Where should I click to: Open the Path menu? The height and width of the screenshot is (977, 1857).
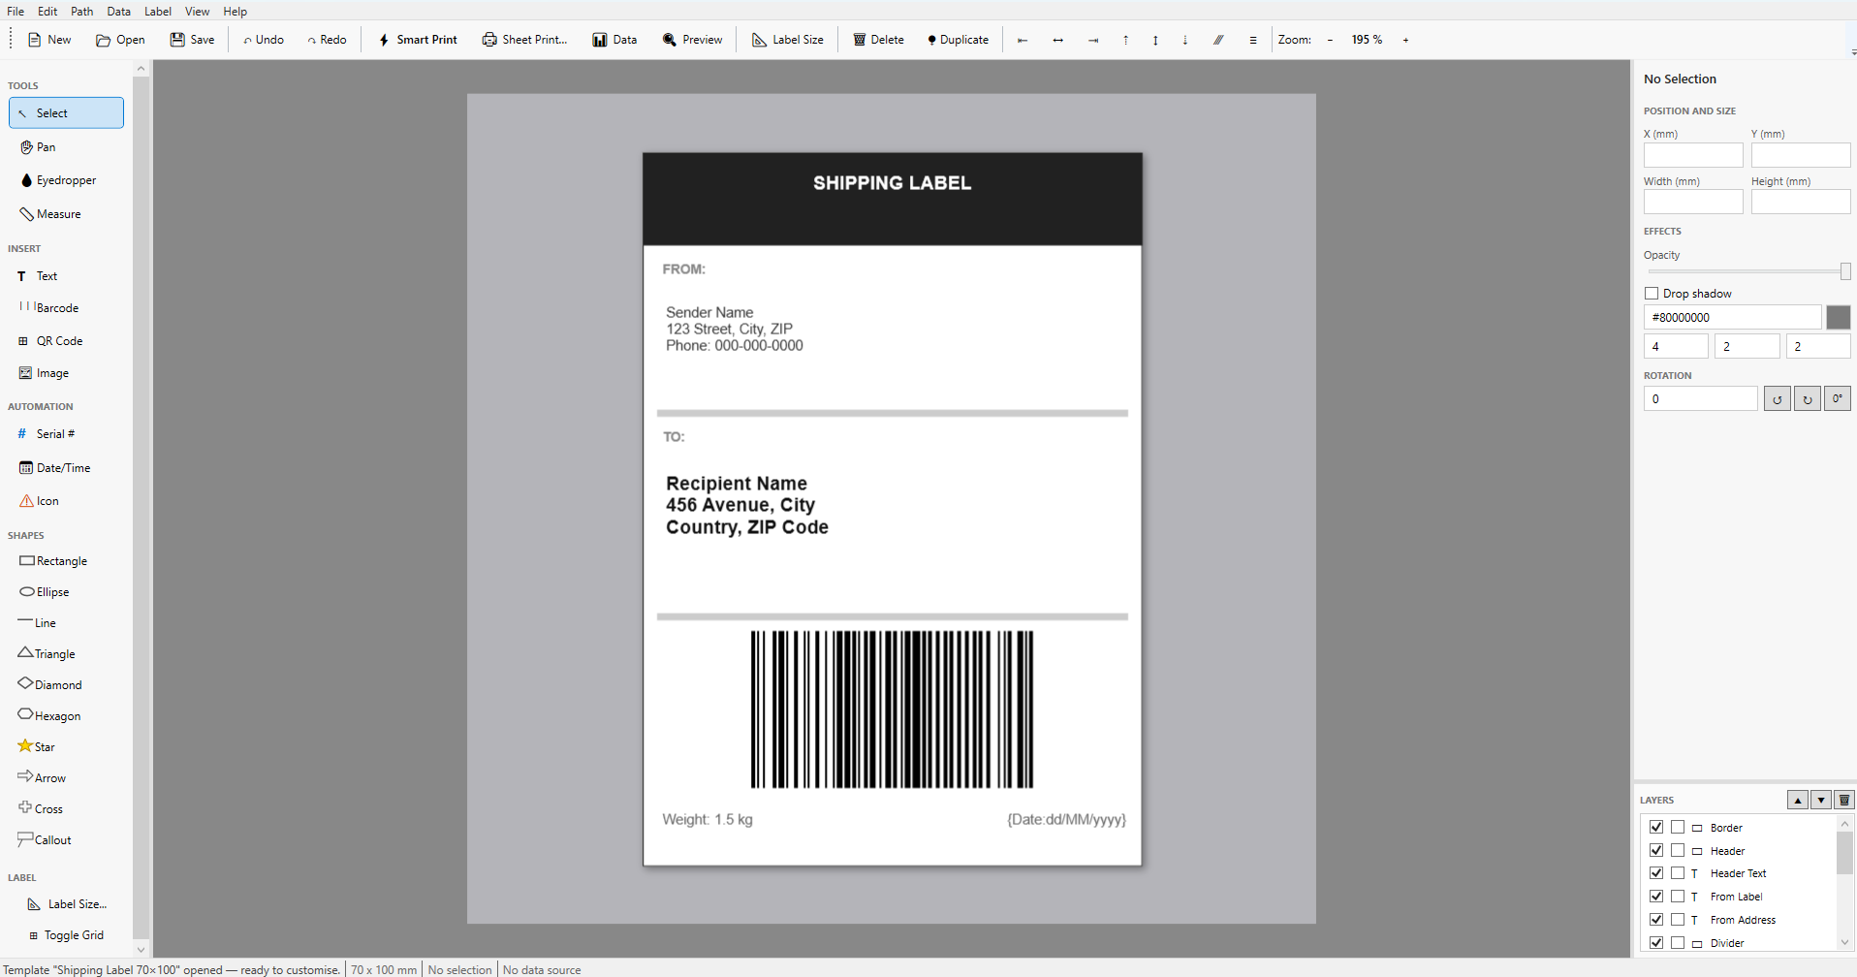[82, 11]
